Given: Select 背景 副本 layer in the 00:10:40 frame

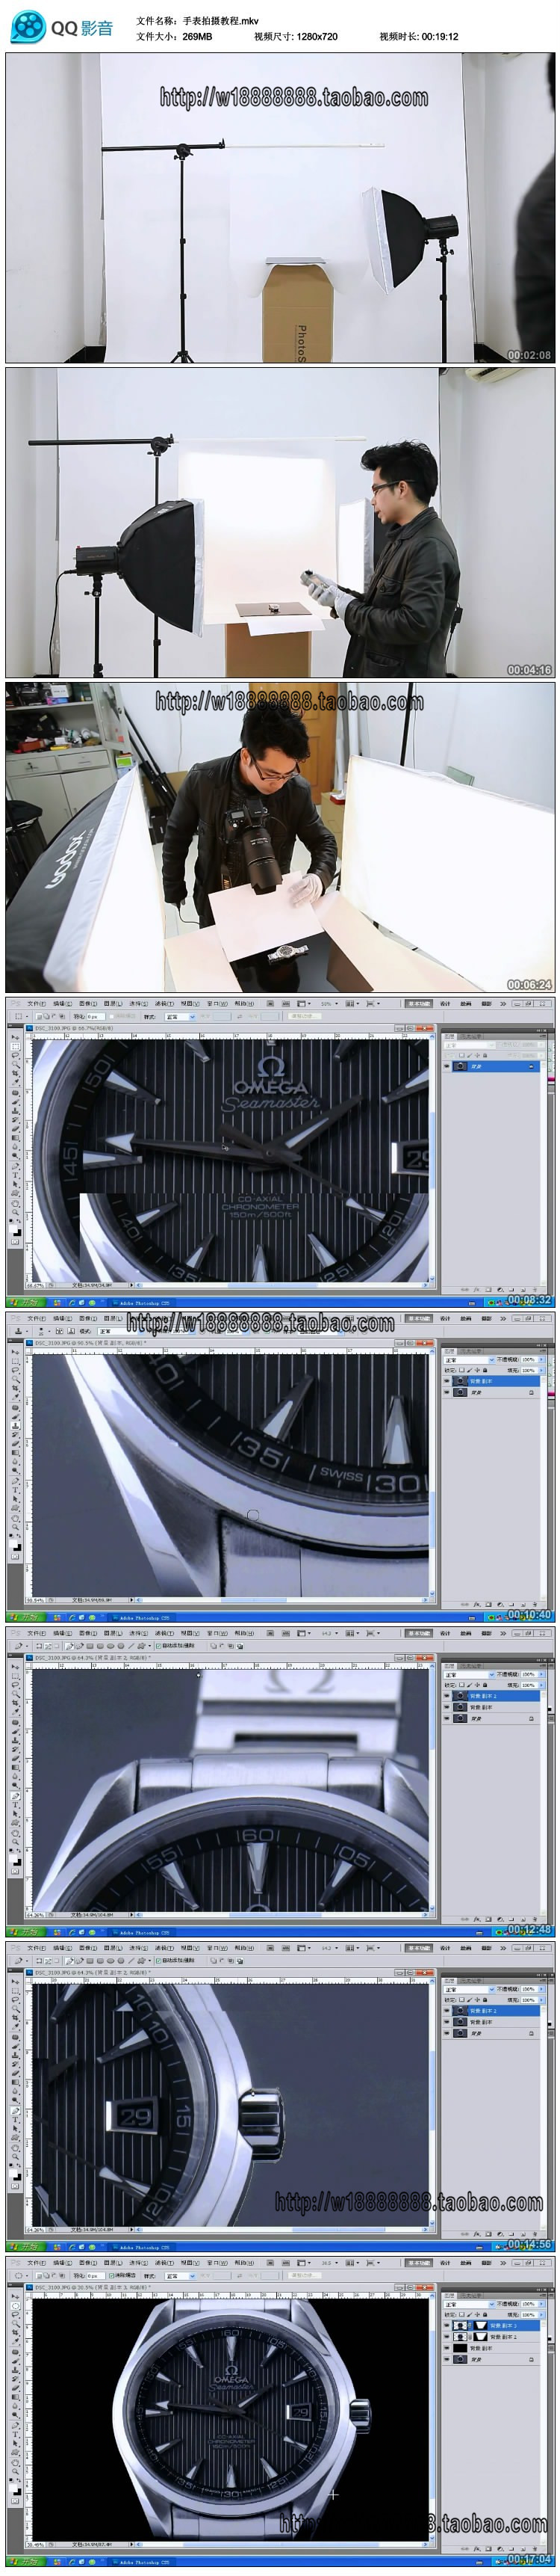Looking at the screenshot, I should (x=493, y=1381).
